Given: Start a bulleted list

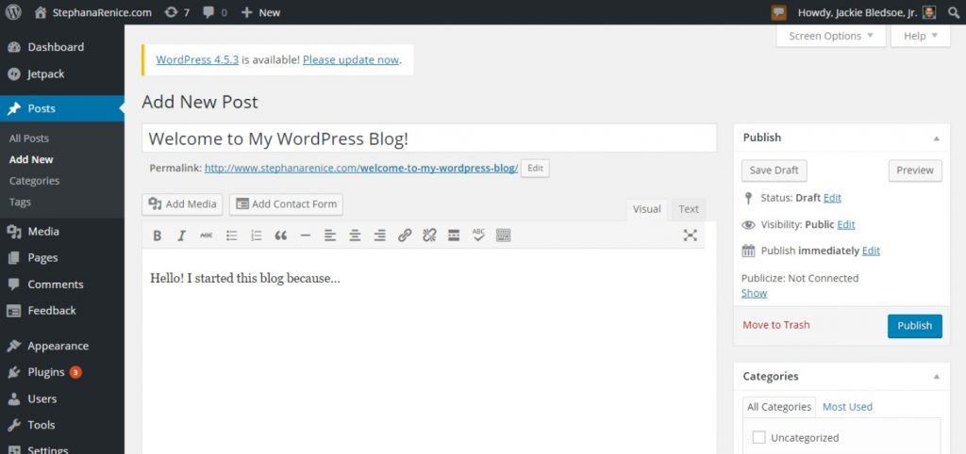Looking at the screenshot, I should pos(231,235).
